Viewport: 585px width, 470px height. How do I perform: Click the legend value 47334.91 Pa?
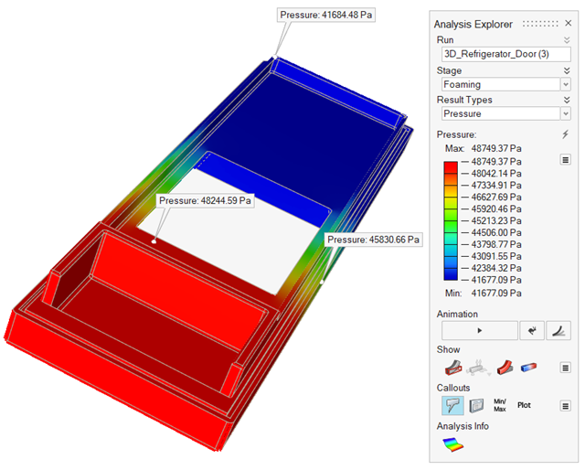pos(496,185)
